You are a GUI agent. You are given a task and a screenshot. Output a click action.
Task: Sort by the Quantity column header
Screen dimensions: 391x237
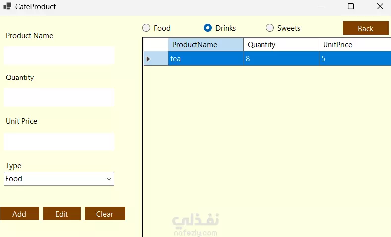(x=281, y=45)
